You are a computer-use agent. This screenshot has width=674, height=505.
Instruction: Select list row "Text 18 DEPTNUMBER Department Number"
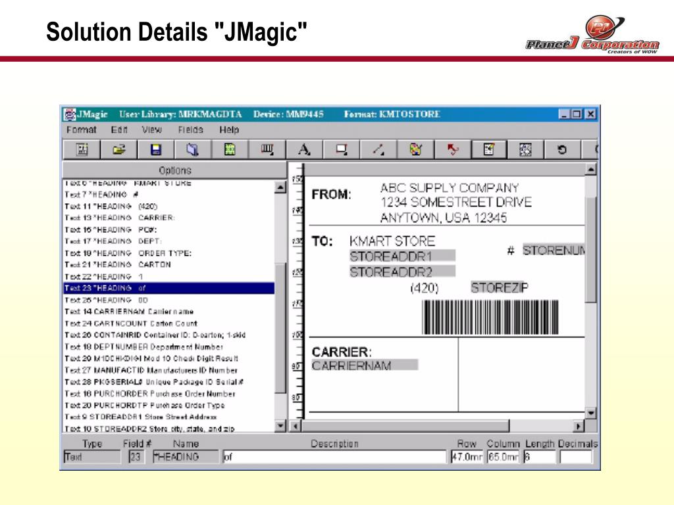click(169, 347)
